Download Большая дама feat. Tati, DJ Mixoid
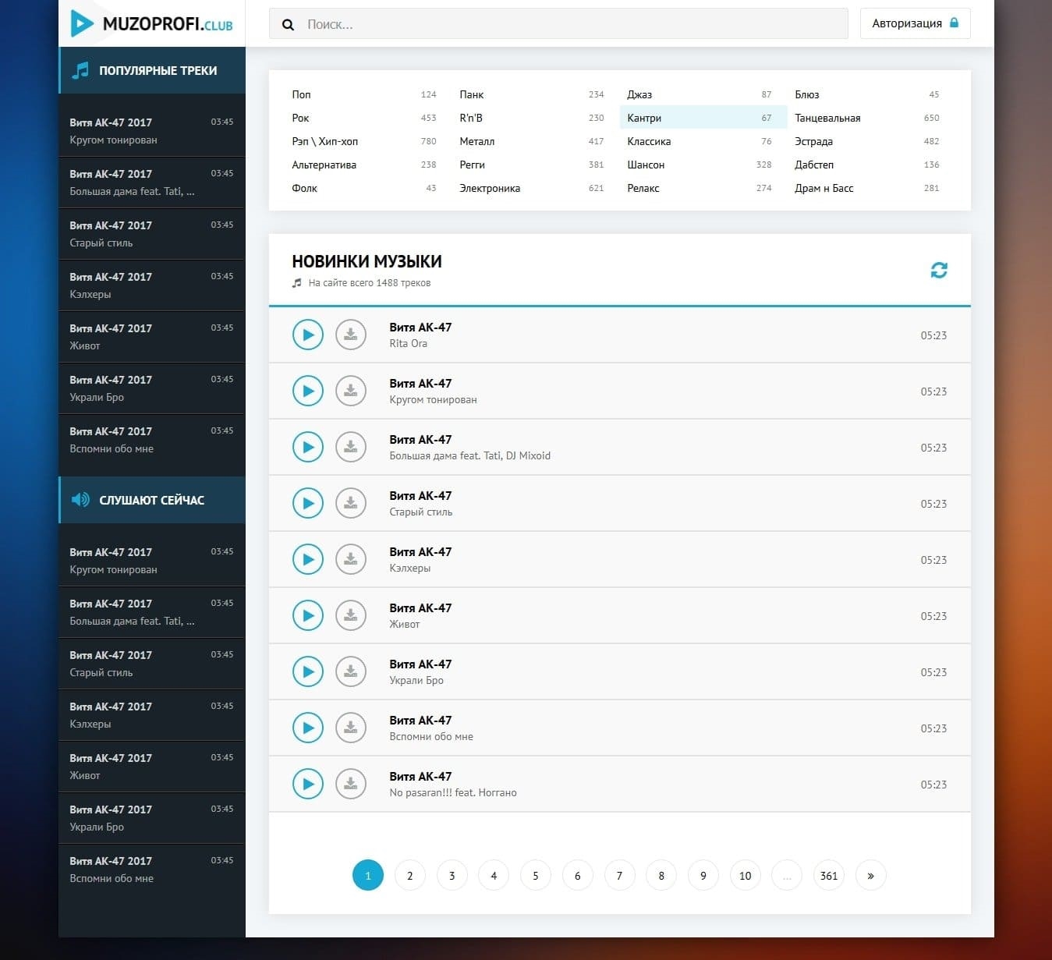The width and height of the screenshot is (1052, 960). pos(351,448)
